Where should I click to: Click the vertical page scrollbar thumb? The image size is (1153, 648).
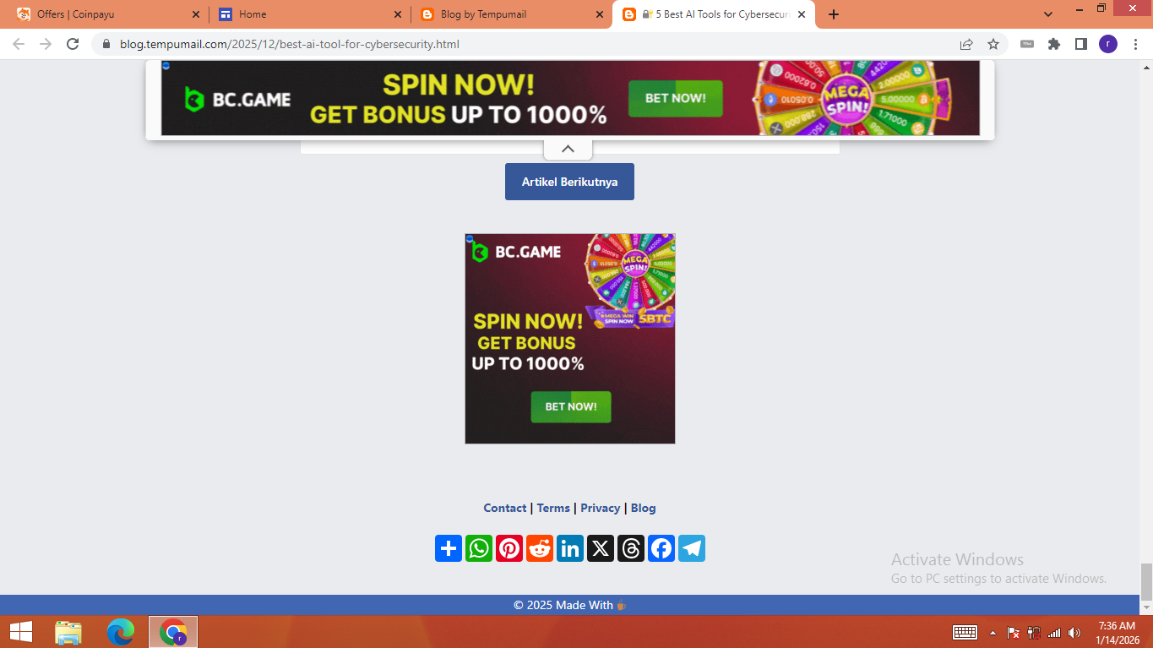pyautogui.click(x=1146, y=581)
